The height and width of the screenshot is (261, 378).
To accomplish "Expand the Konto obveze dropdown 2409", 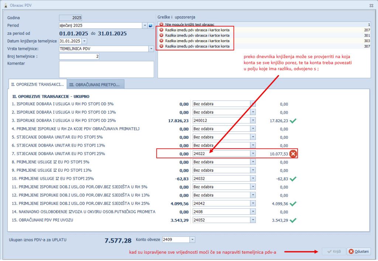I will point(192,240).
